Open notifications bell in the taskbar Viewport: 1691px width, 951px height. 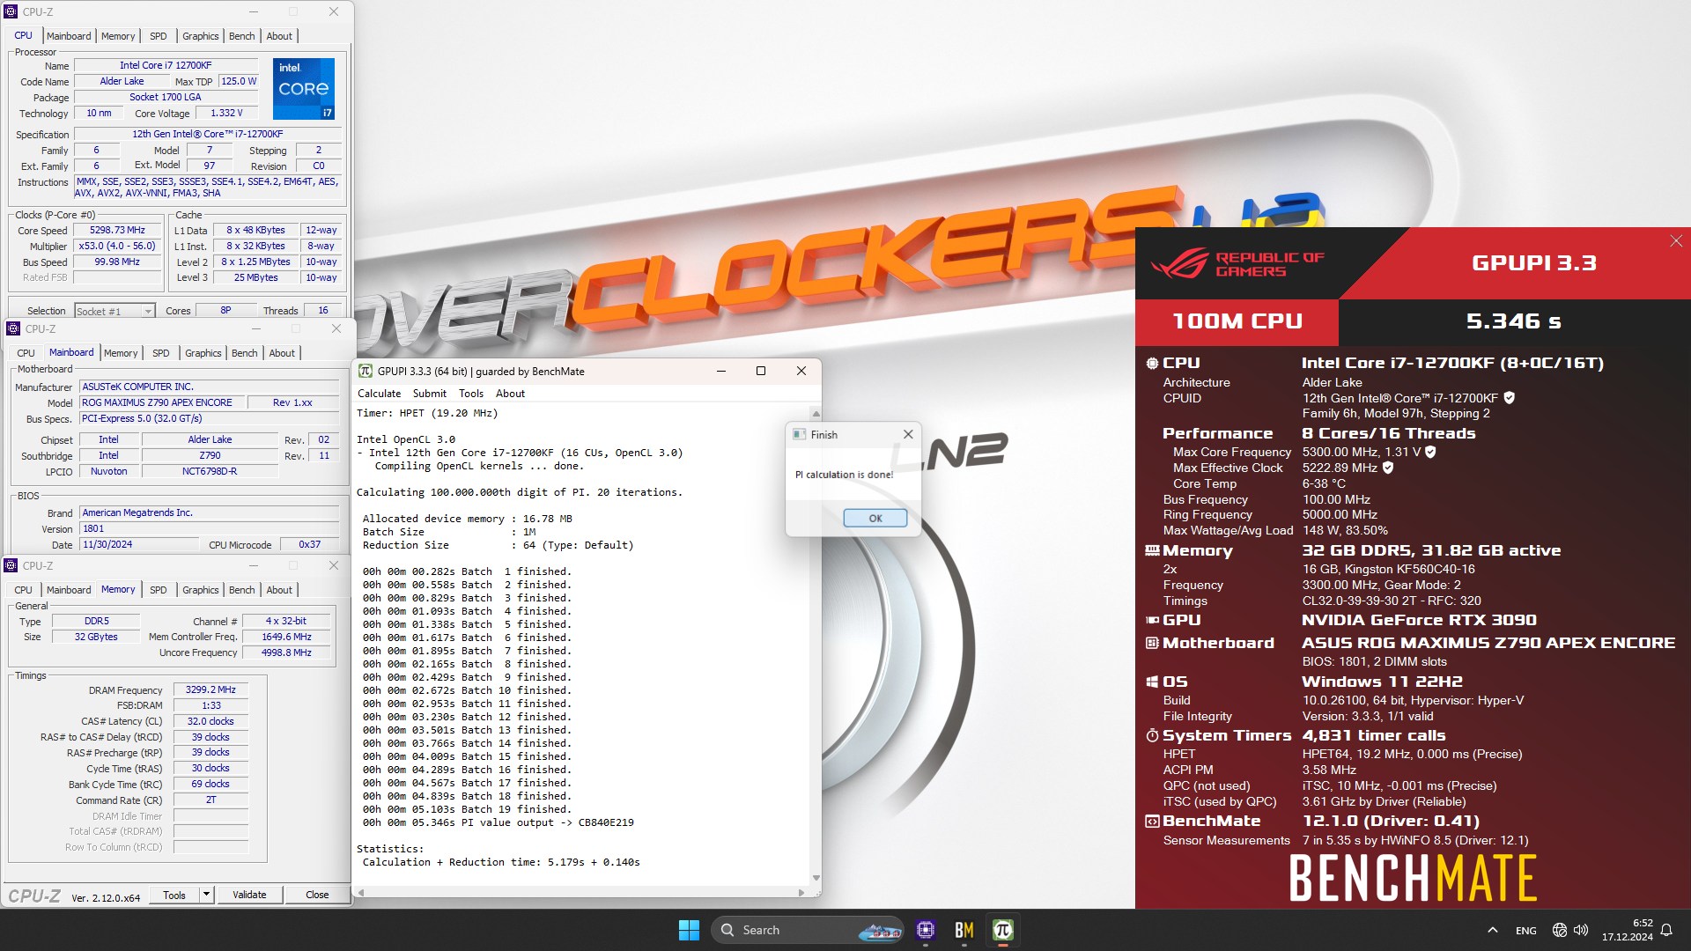(1666, 930)
